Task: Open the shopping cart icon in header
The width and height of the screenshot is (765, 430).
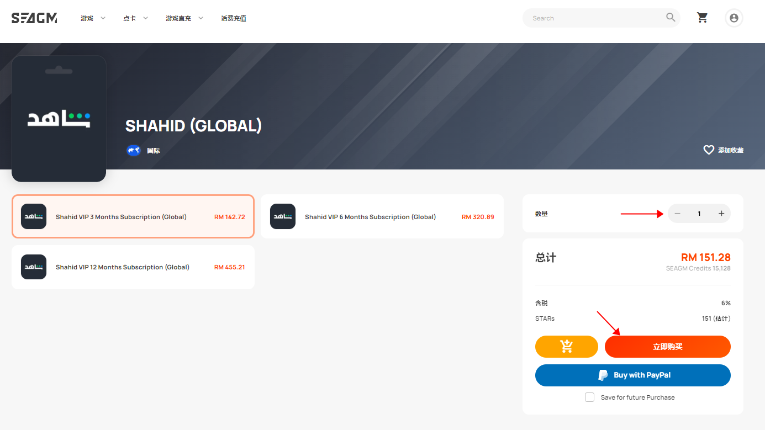Action: point(703,18)
